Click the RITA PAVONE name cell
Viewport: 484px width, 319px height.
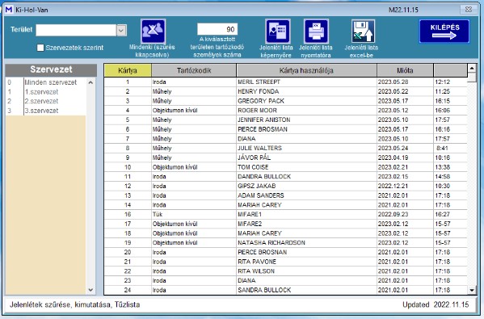(306, 262)
